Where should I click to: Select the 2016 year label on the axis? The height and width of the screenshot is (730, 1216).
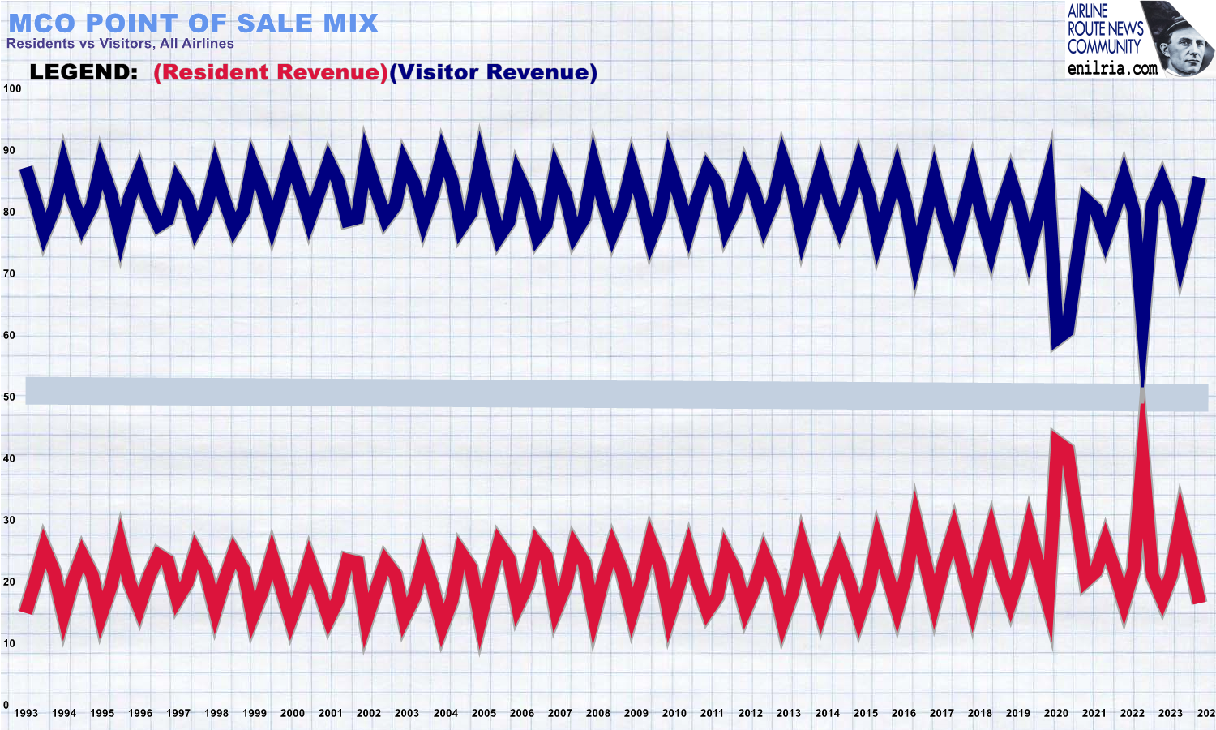click(904, 713)
